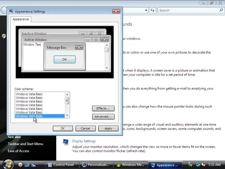The height and width of the screenshot is (169, 225).
Task: Open the Ease of Access link
Action: [x=19, y=151]
